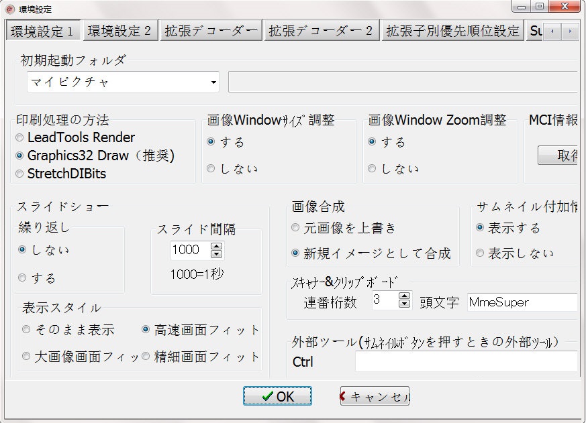Enable する for slideshow 繰り返し

coord(22,278)
